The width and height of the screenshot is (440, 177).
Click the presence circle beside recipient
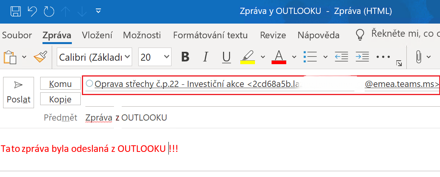point(89,83)
